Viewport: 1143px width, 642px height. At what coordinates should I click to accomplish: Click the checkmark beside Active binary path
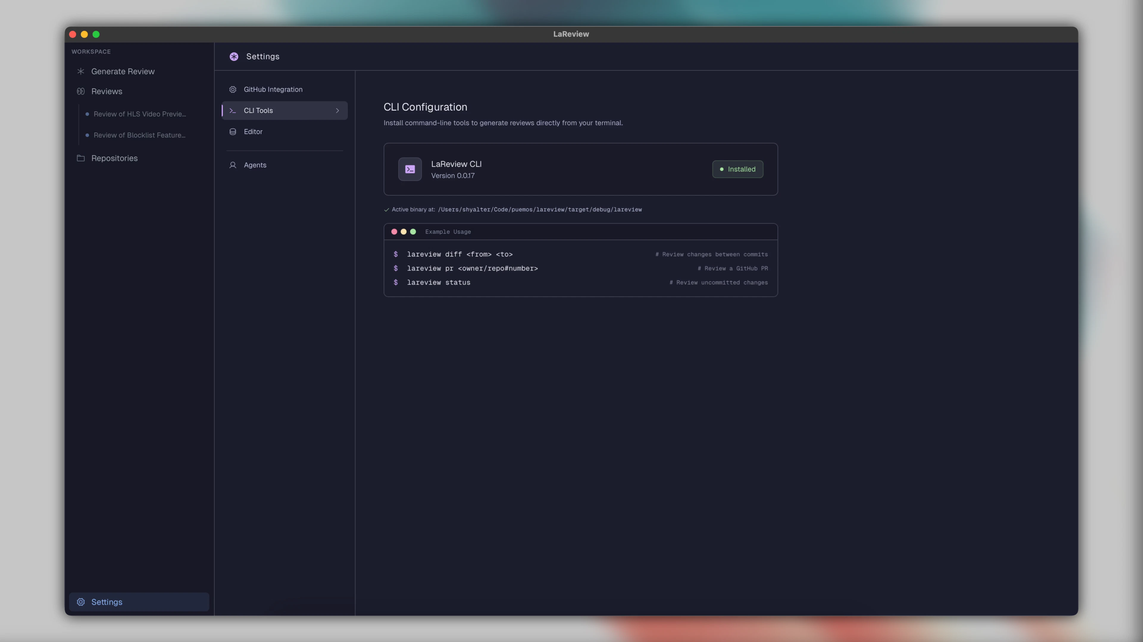[x=387, y=210]
